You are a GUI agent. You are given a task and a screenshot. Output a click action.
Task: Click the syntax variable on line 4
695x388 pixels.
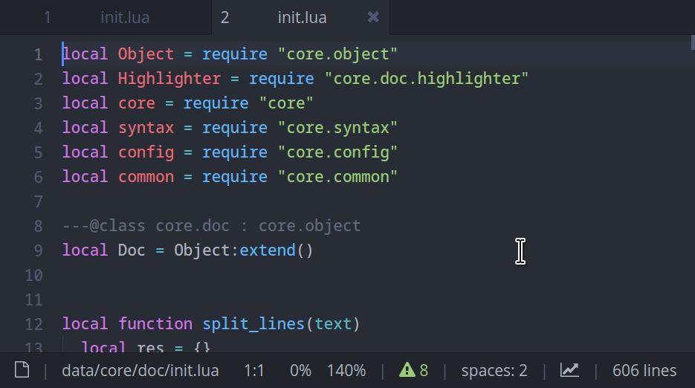pos(146,128)
